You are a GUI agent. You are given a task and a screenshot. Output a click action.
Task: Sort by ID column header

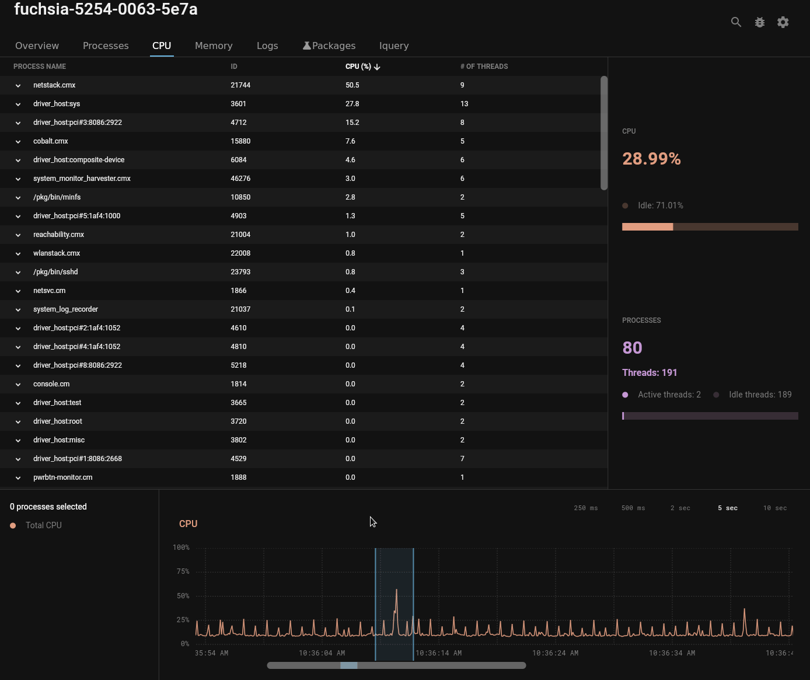click(x=234, y=67)
